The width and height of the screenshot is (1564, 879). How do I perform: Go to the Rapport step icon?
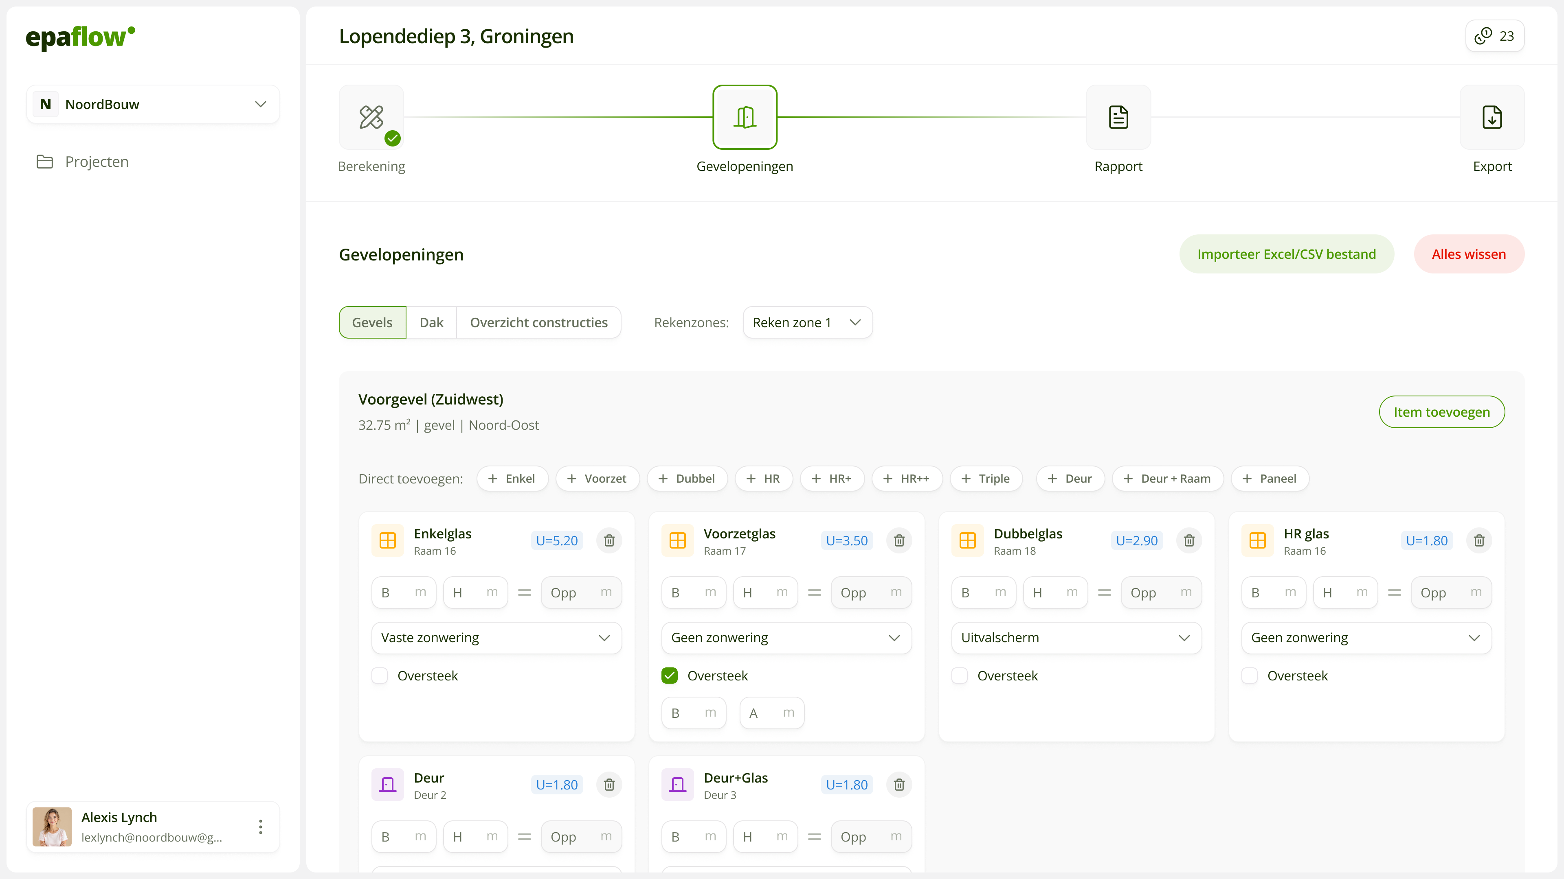coord(1118,117)
